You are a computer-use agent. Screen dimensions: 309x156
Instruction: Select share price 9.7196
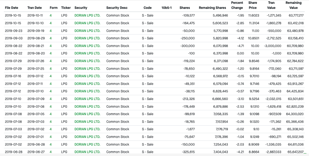coord(255,91)
